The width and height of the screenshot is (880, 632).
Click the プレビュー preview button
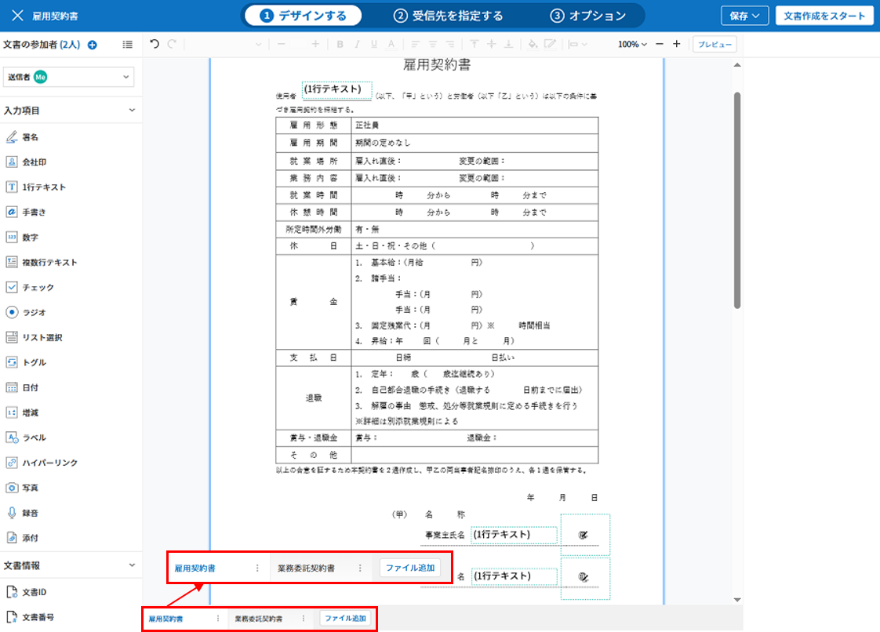pyautogui.click(x=715, y=45)
